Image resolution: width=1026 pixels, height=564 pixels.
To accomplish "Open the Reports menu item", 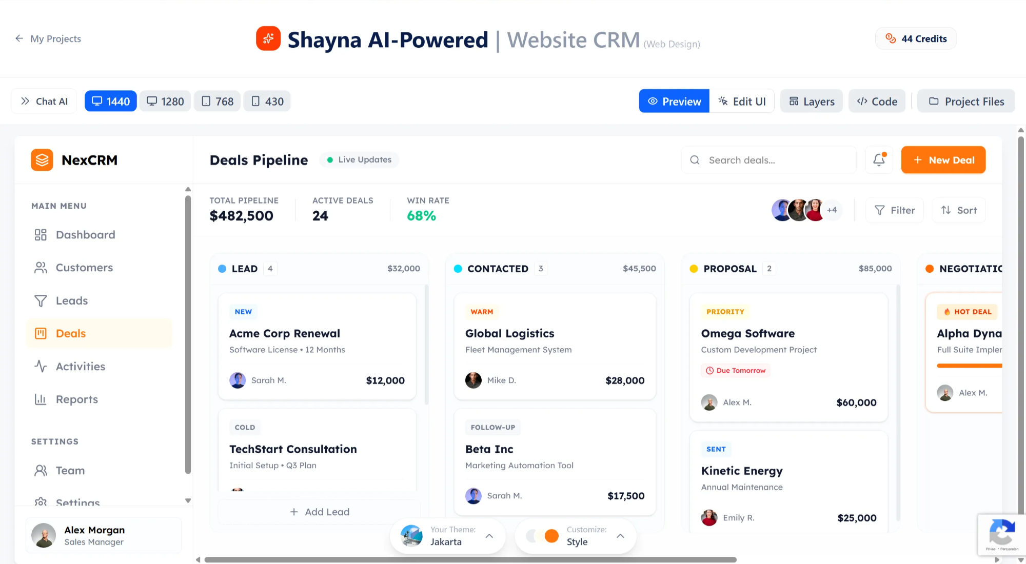I will coord(76,399).
